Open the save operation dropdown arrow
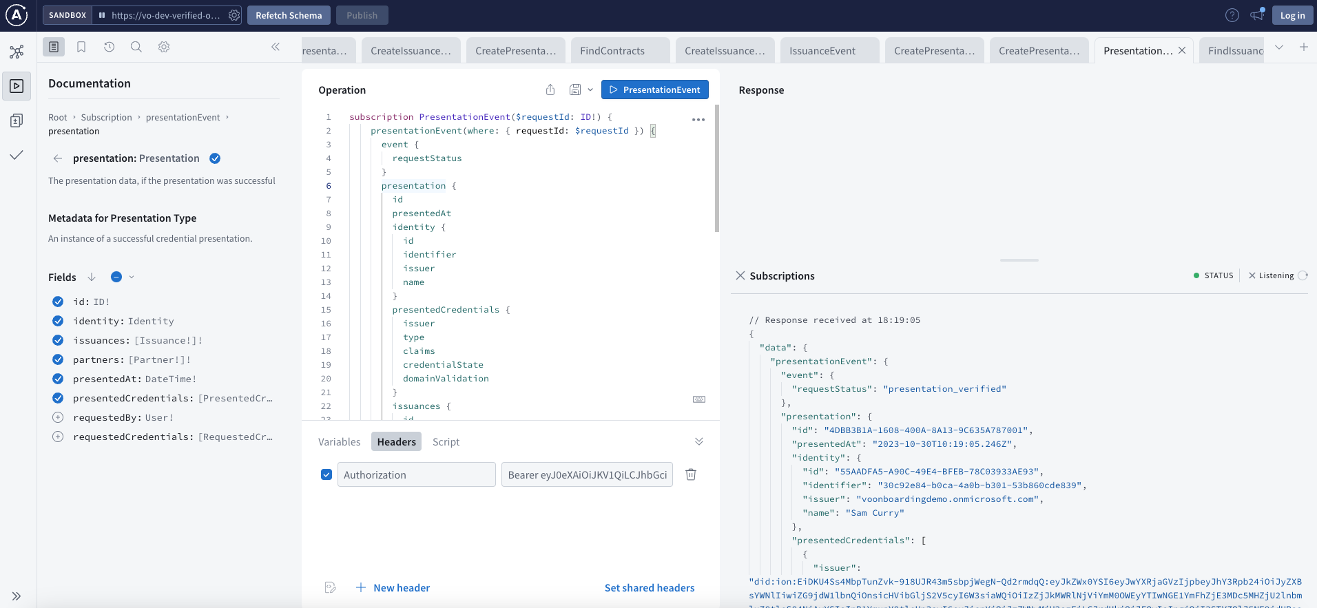This screenshot has height=608, width=1317. pyautogui.click(x=590, y=90)
